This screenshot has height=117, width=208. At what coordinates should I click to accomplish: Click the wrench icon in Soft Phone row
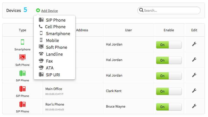[194, 60]
